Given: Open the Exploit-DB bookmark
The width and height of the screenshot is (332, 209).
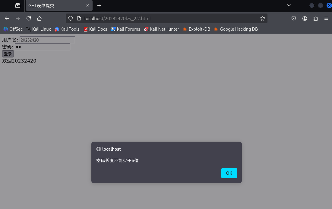Looking at the screenshot, I should [x=196, y=29].
